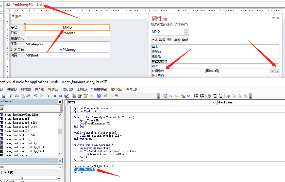Switch to the 格式 tab in property sheet
Screen dimensions: 285x182
(155, 40)
